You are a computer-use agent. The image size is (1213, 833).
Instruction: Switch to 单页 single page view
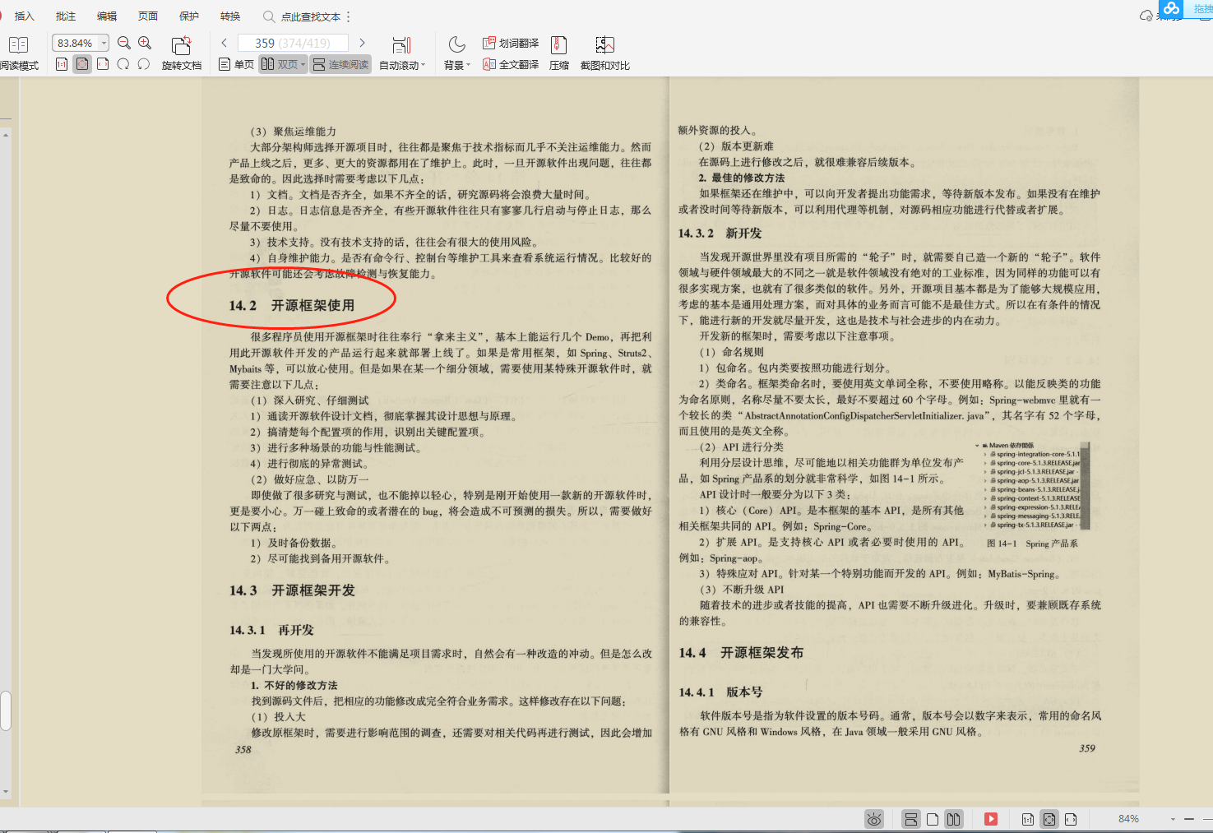[x=235, y=64]
